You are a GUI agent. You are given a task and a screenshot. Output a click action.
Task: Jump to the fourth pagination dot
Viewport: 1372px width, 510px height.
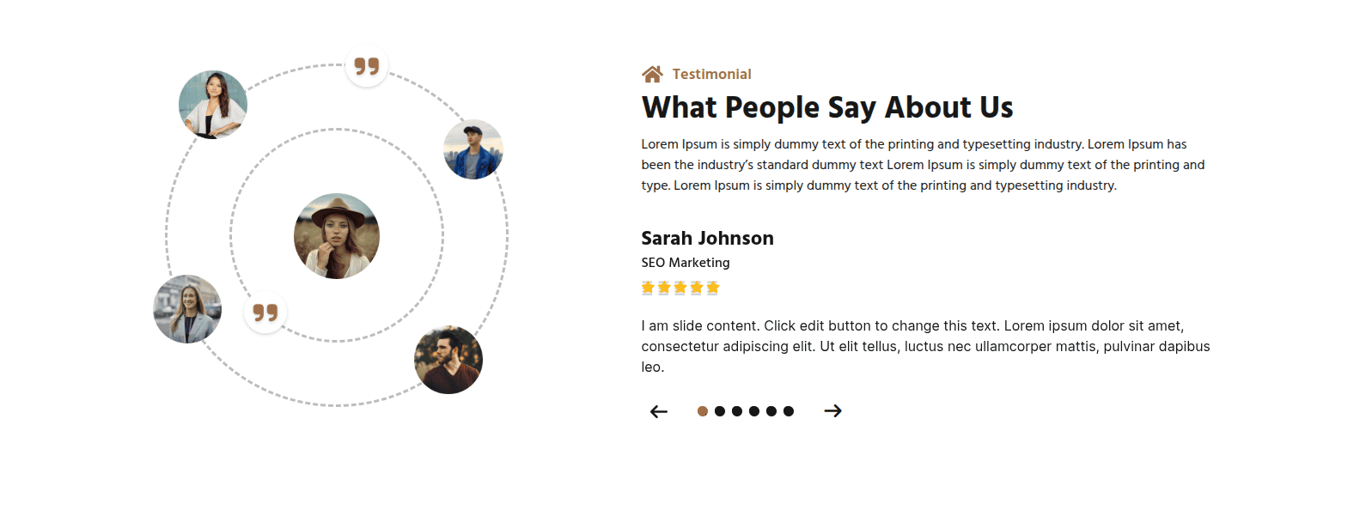pos(754,411)
